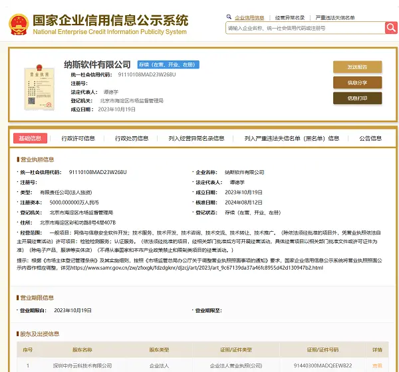
Task: Click shareholder name 深圳中舟云科技术有限公司
Action: pos(82,365)
